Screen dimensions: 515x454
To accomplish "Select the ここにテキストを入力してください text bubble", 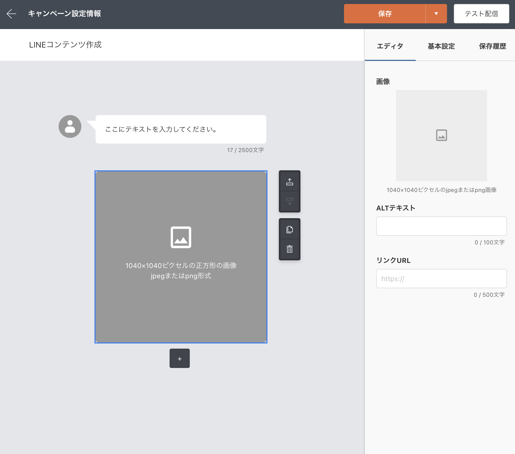I will [x=181, y=129].
